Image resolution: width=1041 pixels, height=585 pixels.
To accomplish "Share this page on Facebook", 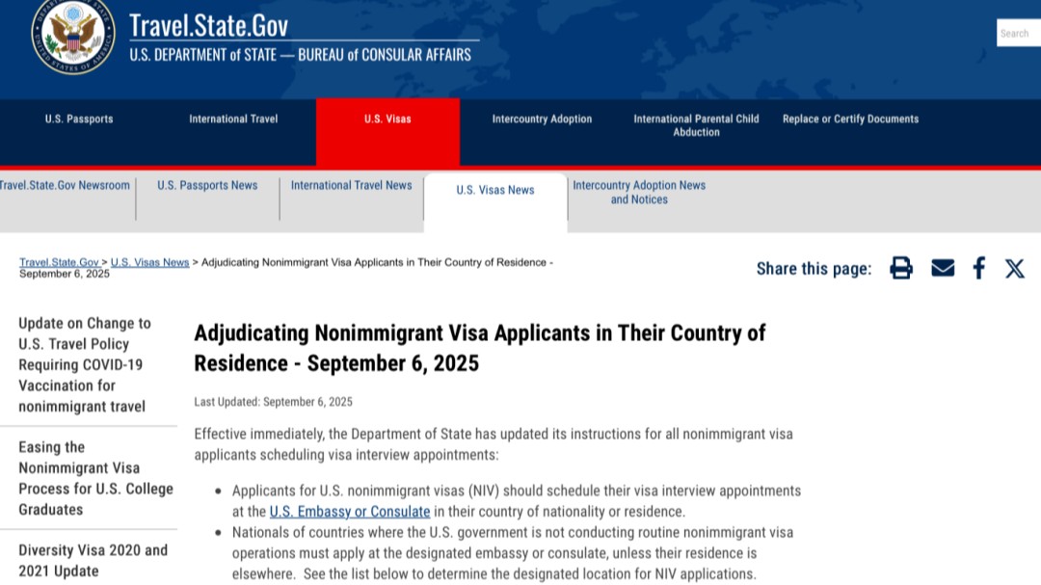I will point(978,268).
